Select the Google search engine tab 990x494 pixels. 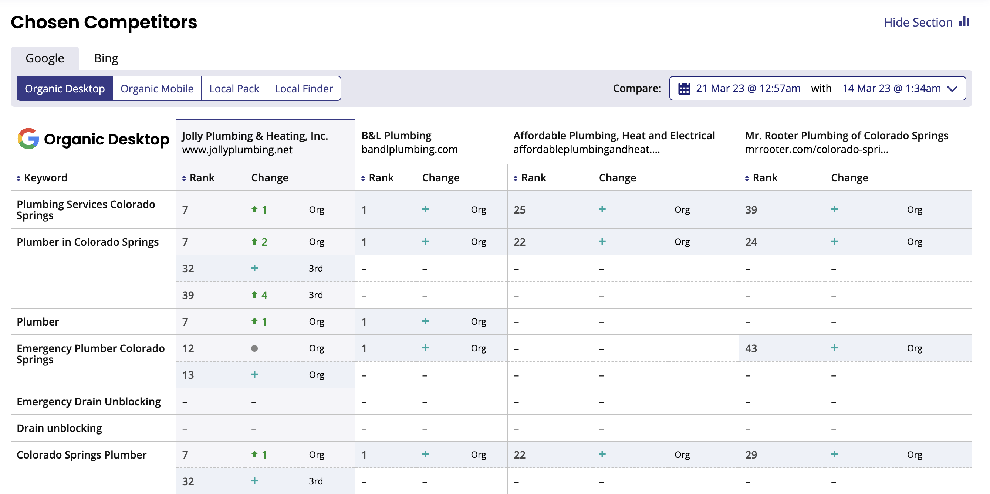coord(45,58)
